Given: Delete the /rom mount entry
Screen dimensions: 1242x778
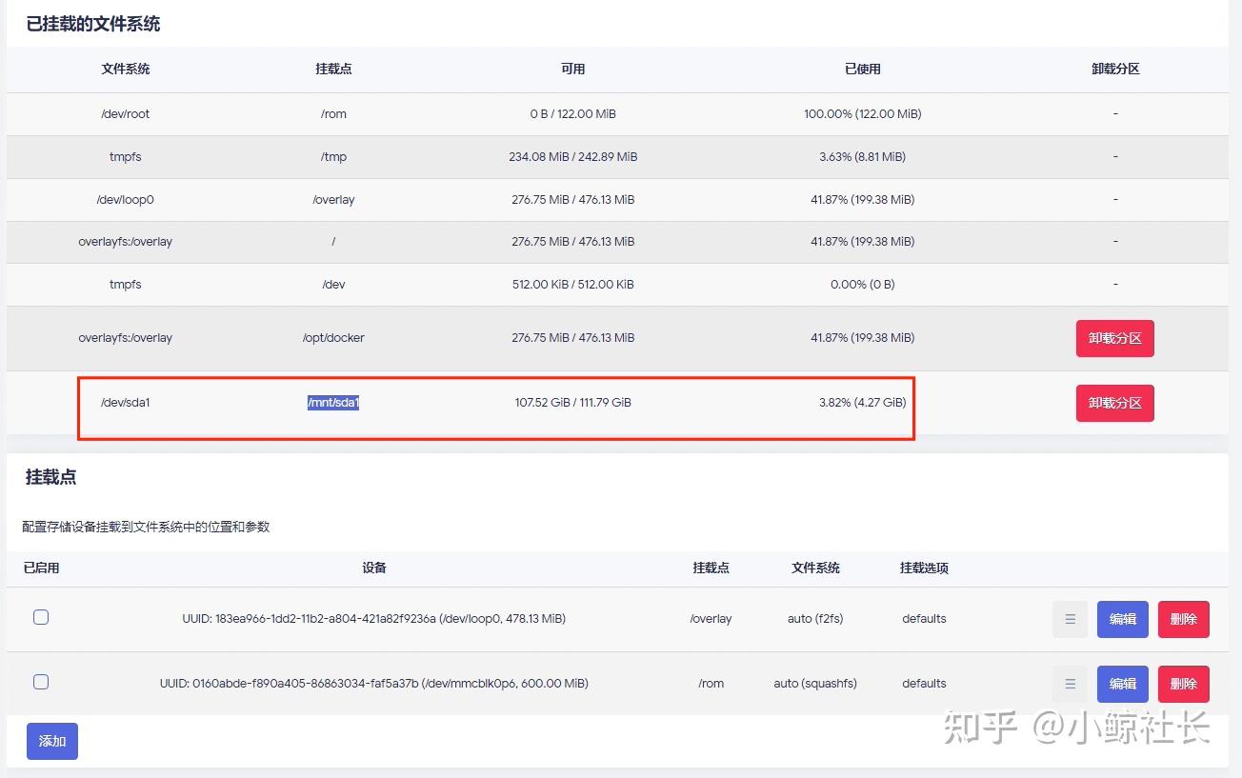Looking at the screenshot, I should (1183, 683).
